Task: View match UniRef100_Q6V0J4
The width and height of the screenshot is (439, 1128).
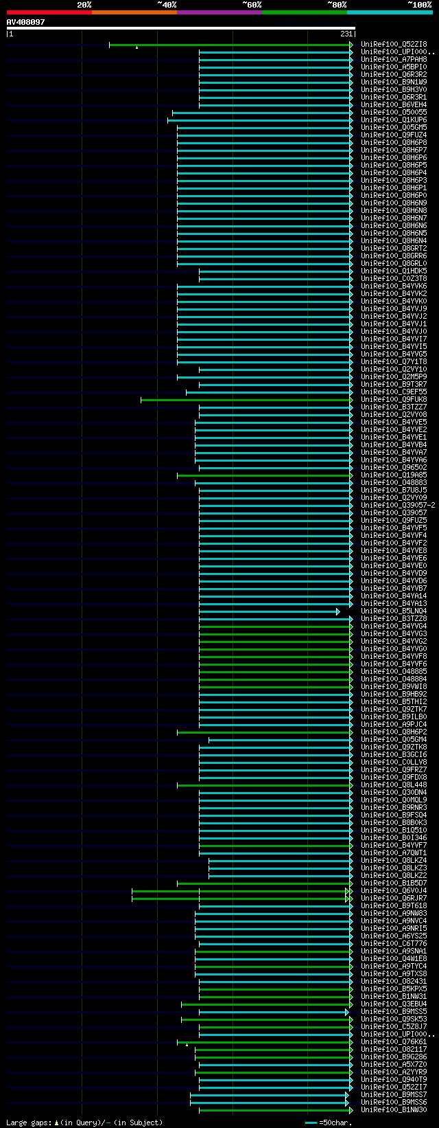Action: [x=394, y=890]
